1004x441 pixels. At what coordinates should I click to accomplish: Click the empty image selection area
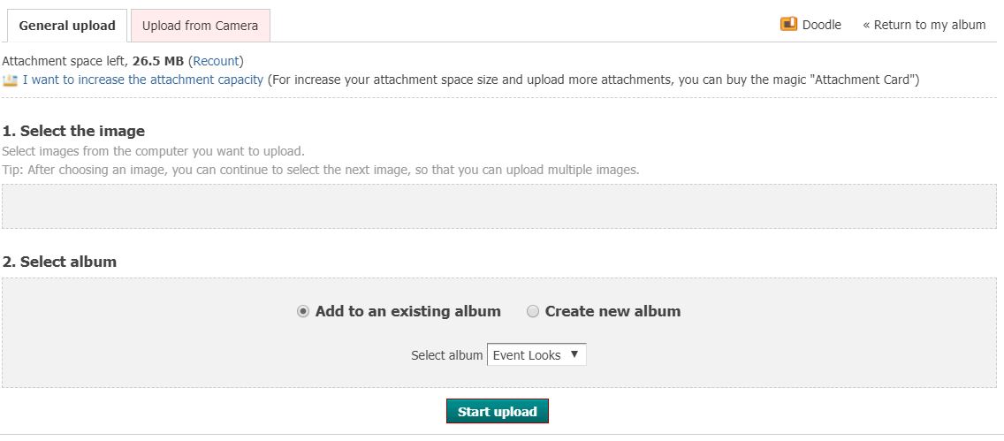498,207
